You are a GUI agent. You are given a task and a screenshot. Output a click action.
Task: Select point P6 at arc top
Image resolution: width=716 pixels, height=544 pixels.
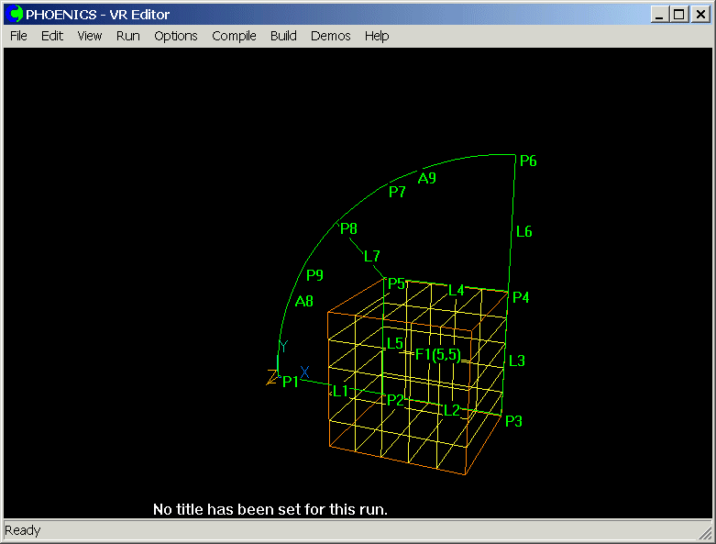click(x=527, y=161)
